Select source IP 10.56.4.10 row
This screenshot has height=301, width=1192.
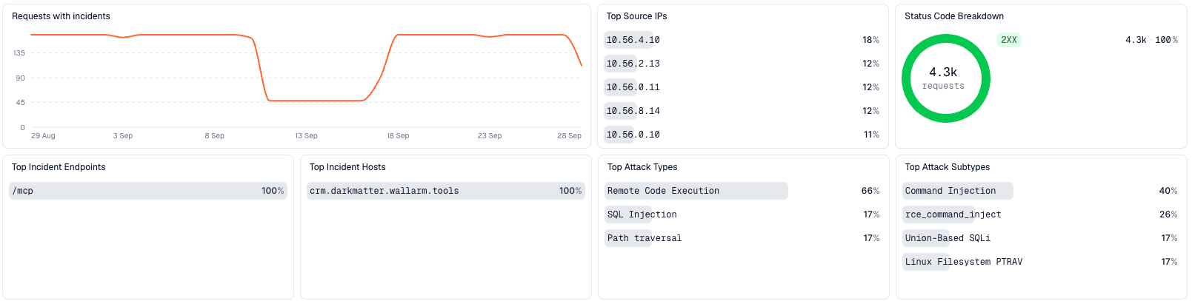click(742, 40)
